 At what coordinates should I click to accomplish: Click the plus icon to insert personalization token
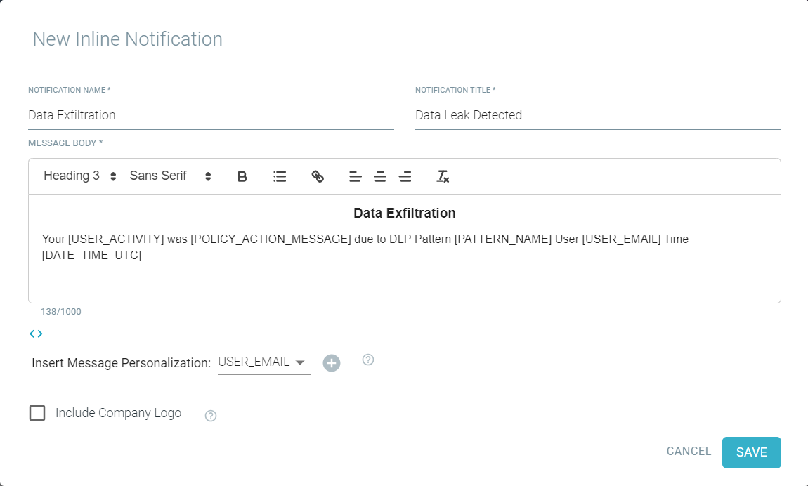331,362
